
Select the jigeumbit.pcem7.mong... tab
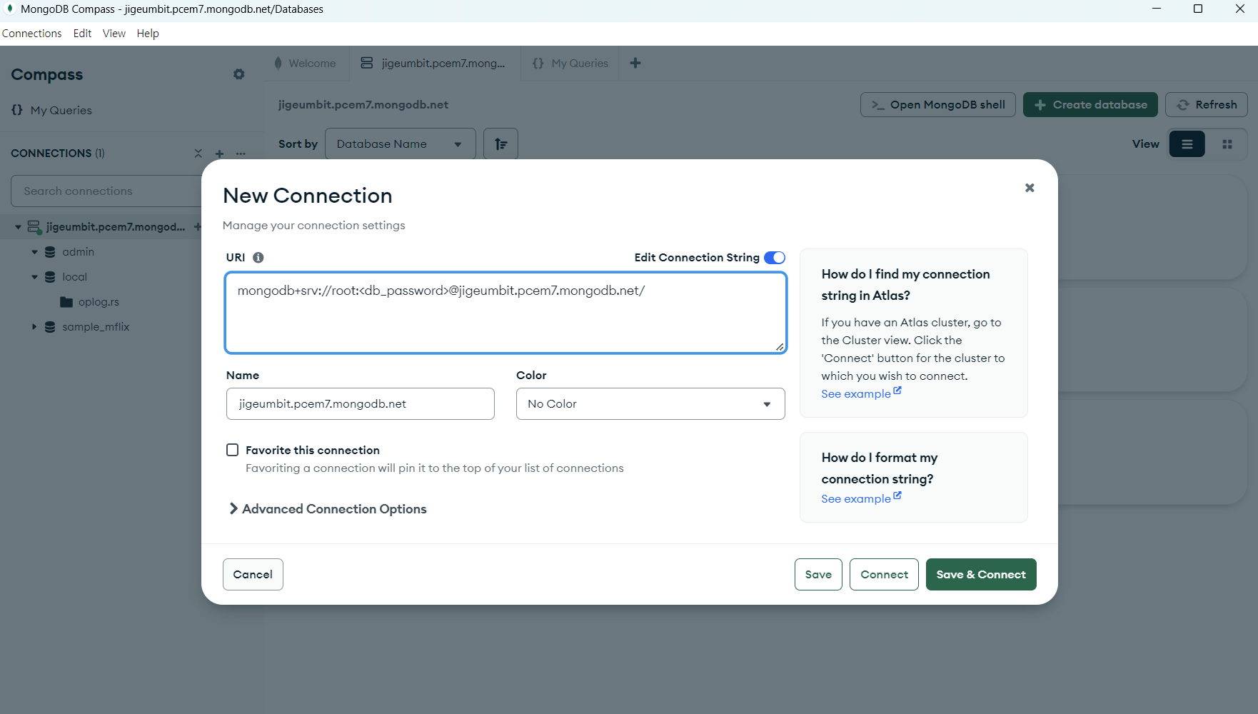coord(435,63)
